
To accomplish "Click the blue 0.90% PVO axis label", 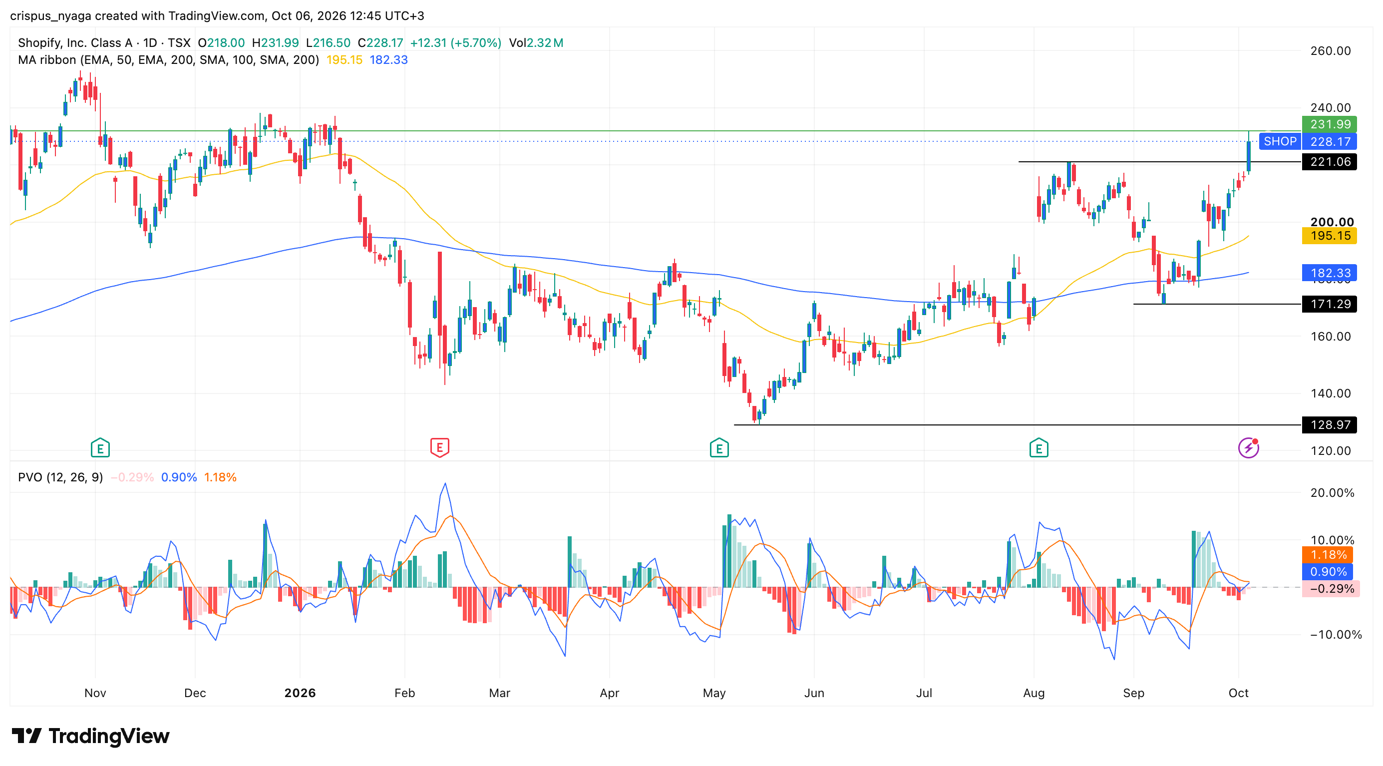I will pos(1327,572).
